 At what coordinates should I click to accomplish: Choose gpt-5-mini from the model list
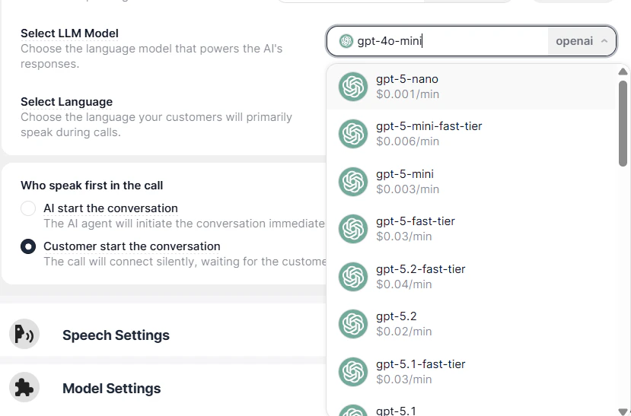click(404, 181)
